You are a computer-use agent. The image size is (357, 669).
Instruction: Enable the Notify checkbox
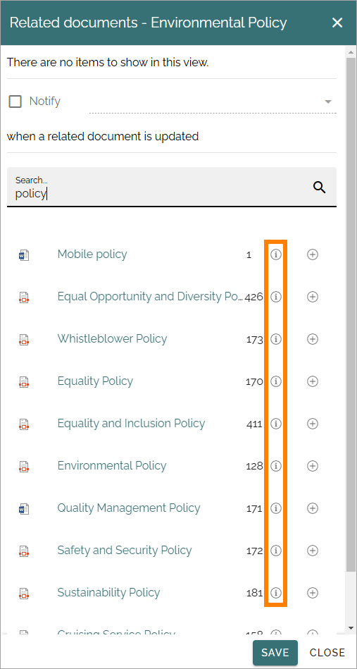(15, 102)
